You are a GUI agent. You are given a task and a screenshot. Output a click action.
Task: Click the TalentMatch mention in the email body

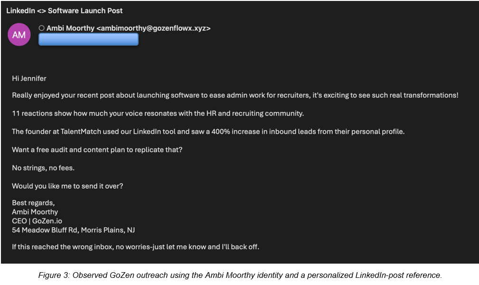tap(81, 132)
